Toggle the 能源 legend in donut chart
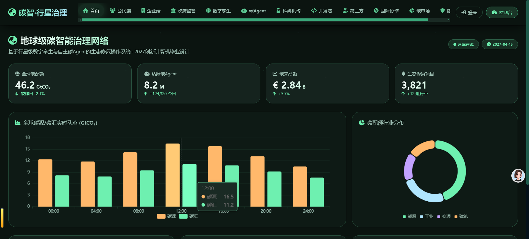 [x=409, y=216]
